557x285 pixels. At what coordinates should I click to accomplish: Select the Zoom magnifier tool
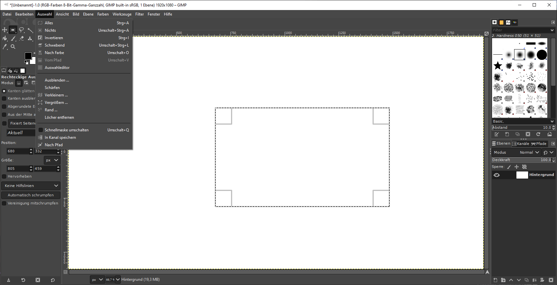(x=13, y=47)
